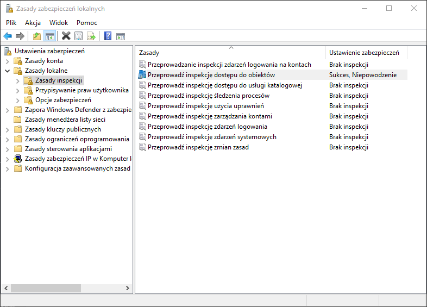Click the Back arrow toolbar button
The width and height of the screenshot is (427, 307).
pyautogui.click(x=8, y=36)
